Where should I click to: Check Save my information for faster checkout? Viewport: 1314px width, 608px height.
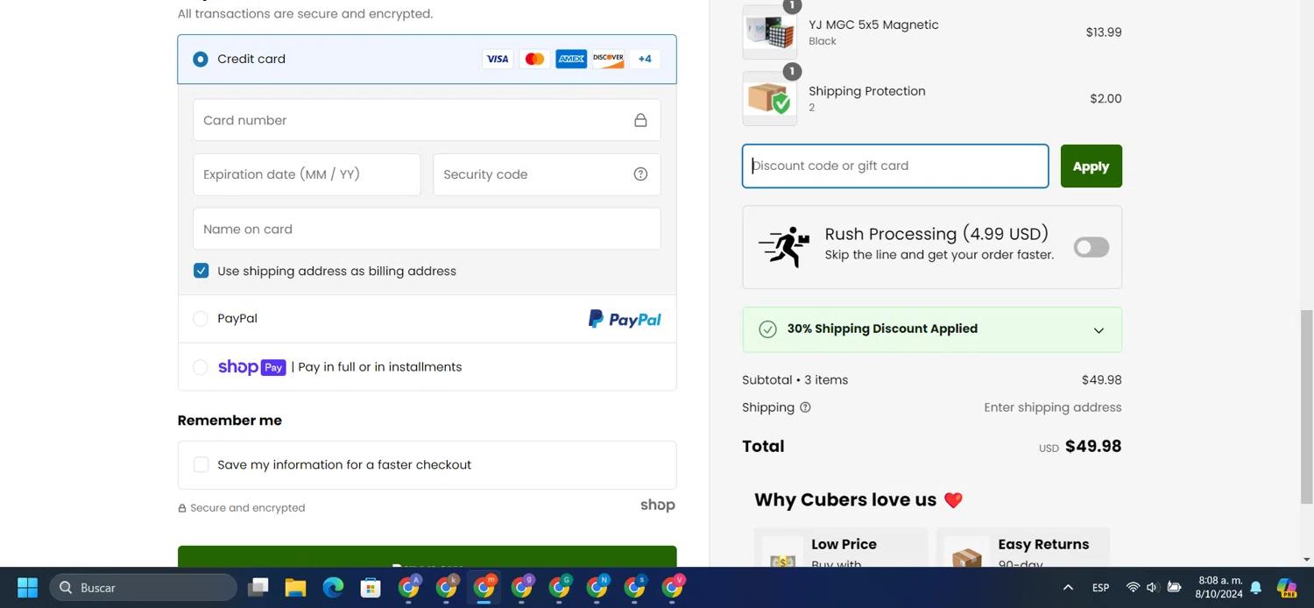coord(201,464)
